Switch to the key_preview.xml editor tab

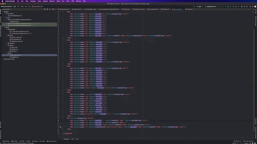[x=153, y=9]
